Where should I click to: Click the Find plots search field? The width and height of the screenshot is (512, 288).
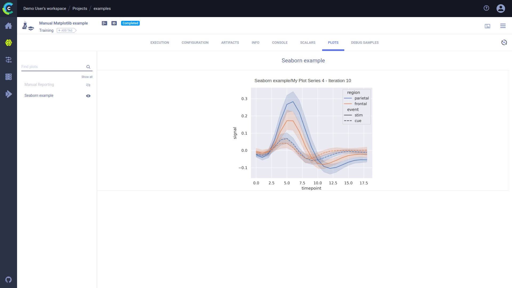click(x=53, y=67)
